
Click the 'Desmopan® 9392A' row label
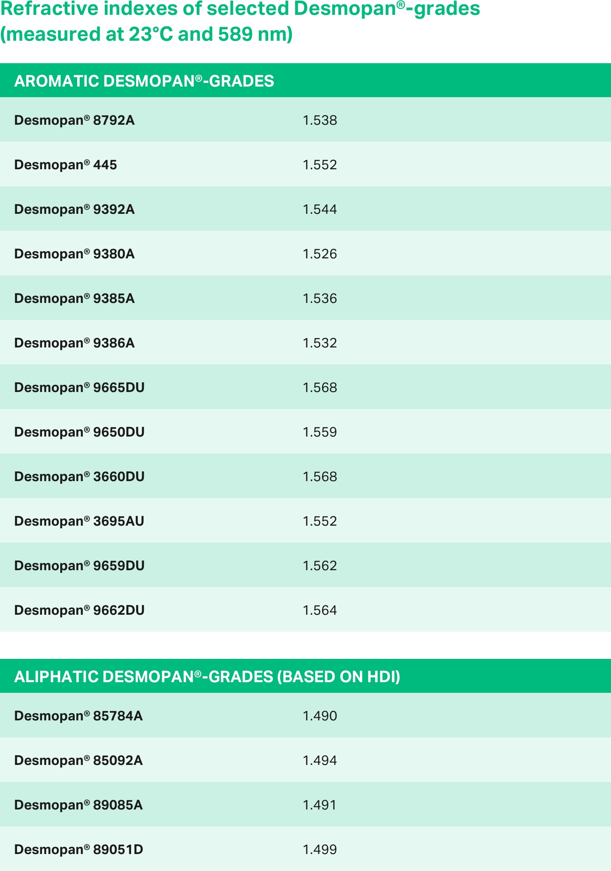click(75, 209)
